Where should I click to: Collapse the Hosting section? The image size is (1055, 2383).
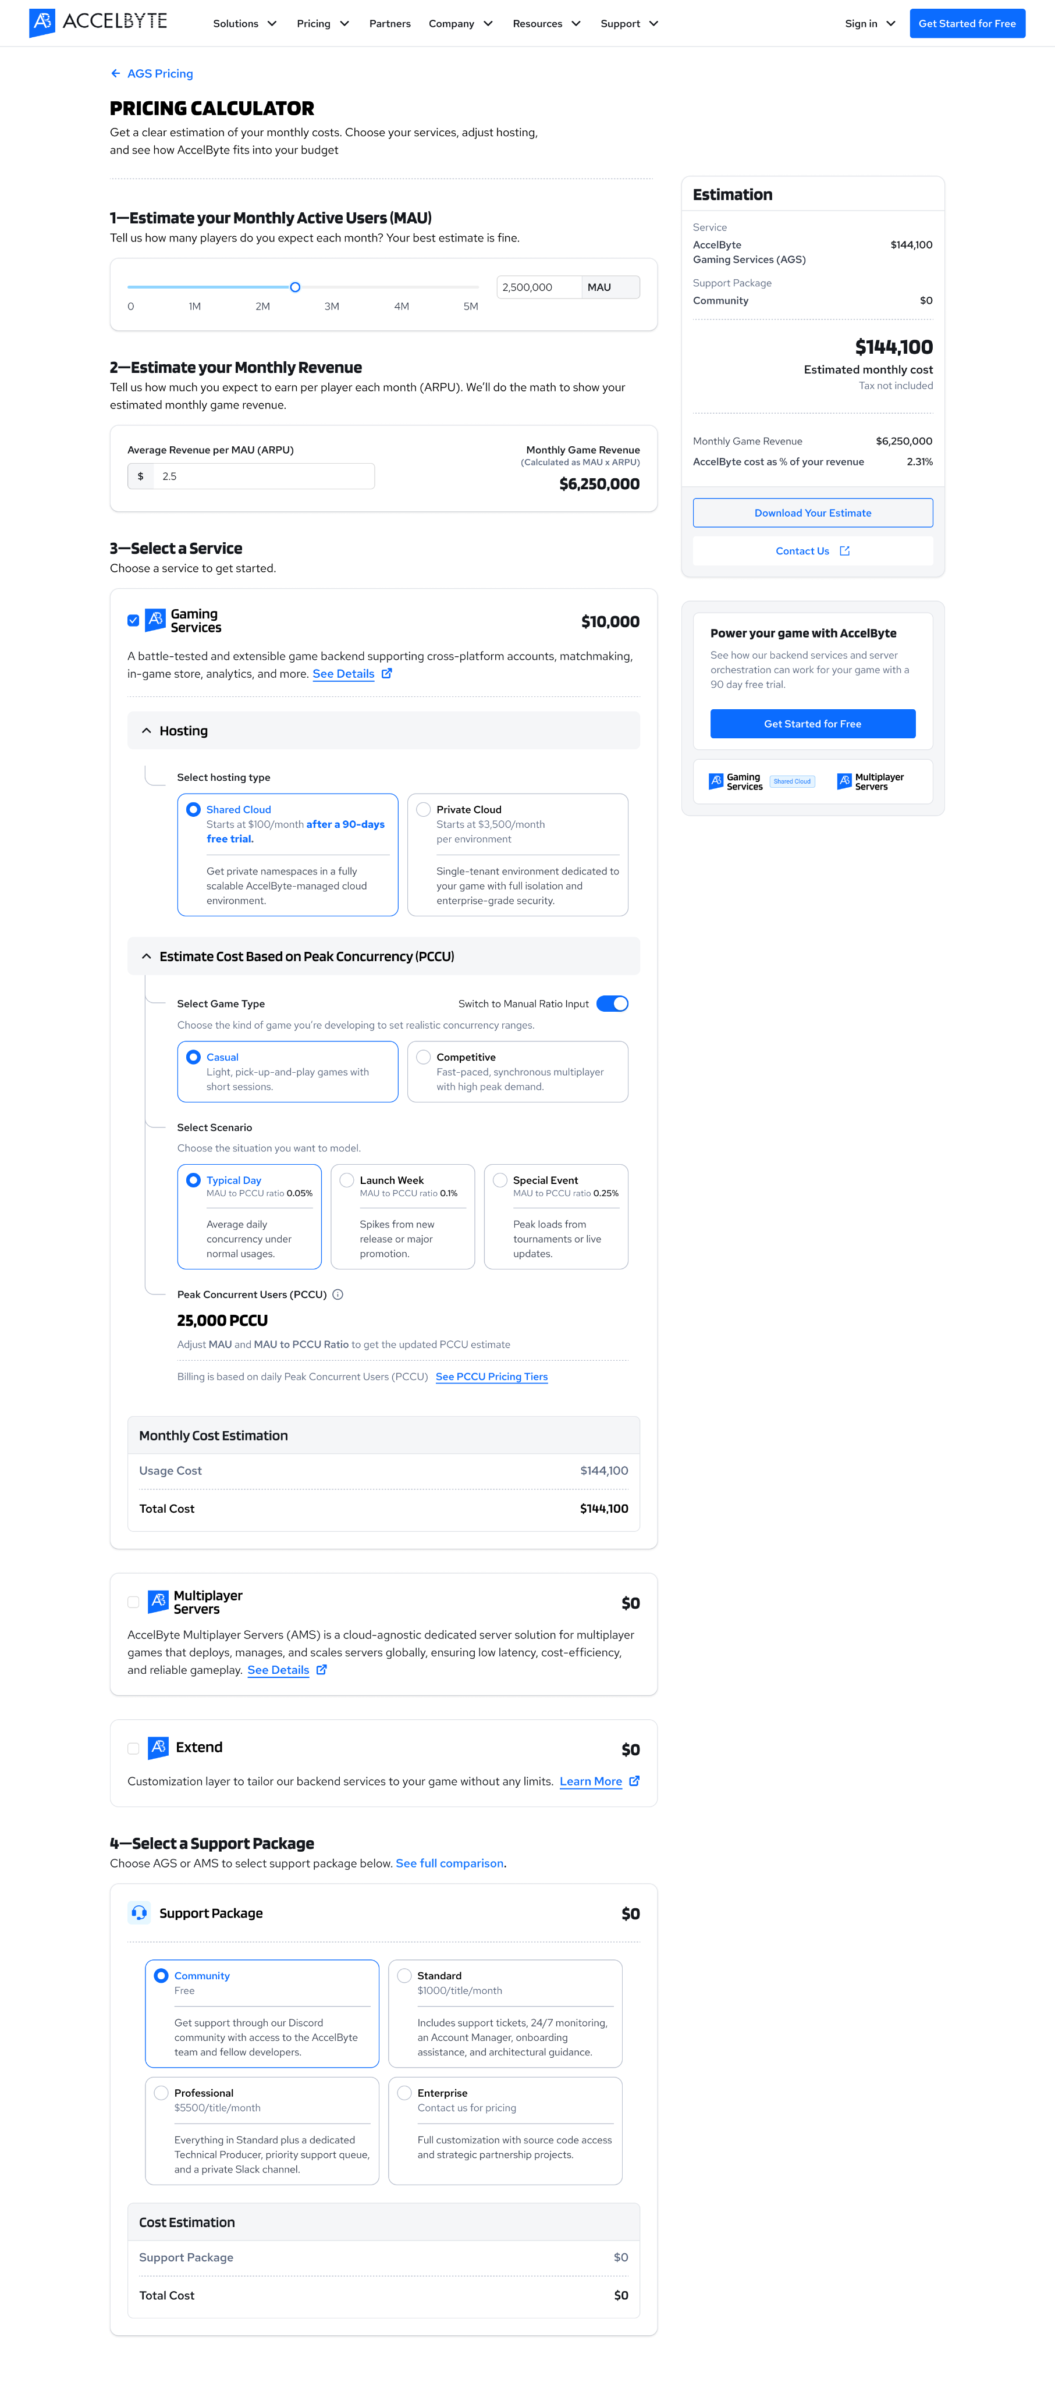[x=146, y=731]
